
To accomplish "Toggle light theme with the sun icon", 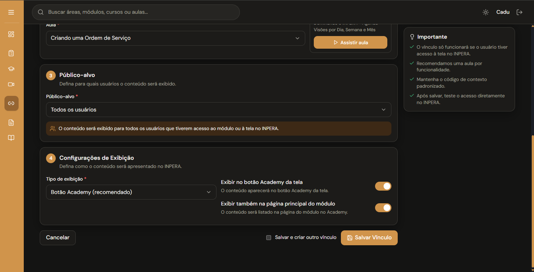I will (x=486, y=12).
